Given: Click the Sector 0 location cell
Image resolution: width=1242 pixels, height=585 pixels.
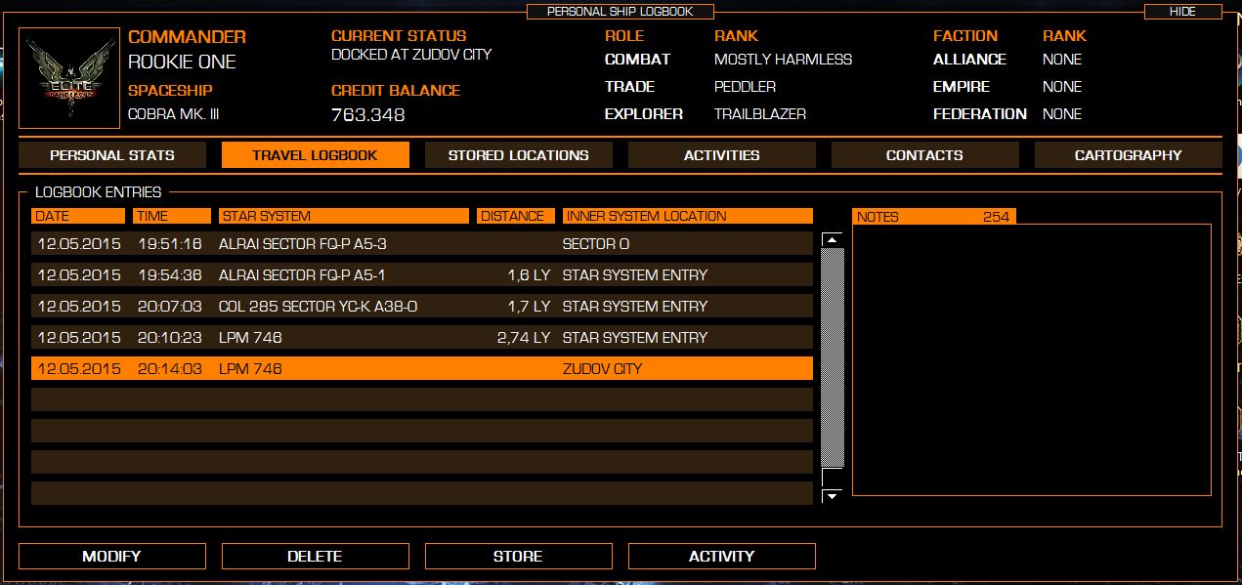Looking at the screenshot, I should tap(596, 244).
